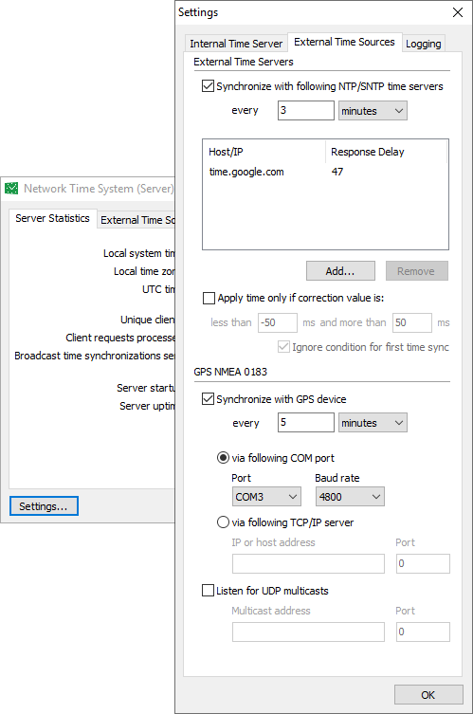Open the NTP sync interval units dropdown
The width and height of the screenshot is (473, 714).
[373, 111]
